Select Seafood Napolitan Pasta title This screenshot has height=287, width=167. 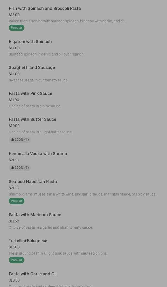[x=33, y=181]
